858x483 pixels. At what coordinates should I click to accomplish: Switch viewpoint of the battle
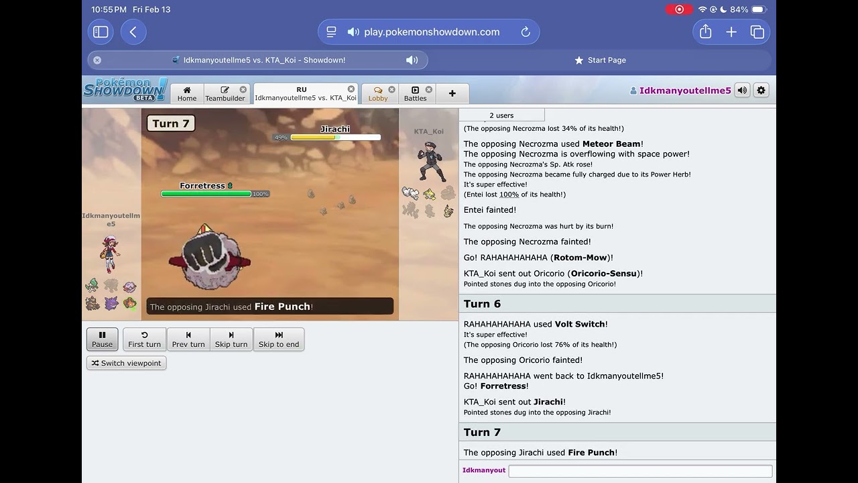click(126, 363)
